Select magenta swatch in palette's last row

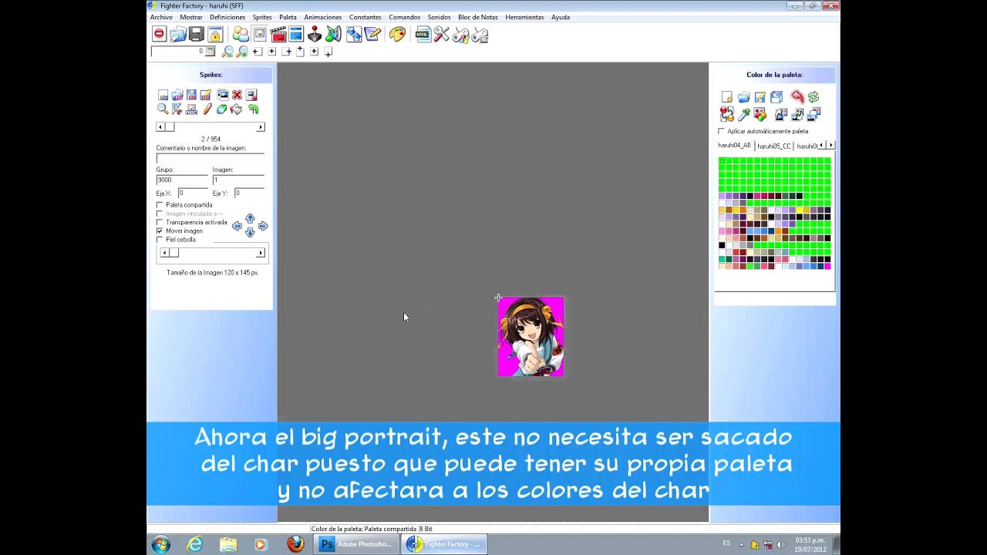coord(827,266)
